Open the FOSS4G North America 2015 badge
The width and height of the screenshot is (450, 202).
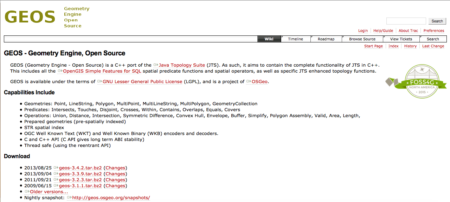click(416, 82)
